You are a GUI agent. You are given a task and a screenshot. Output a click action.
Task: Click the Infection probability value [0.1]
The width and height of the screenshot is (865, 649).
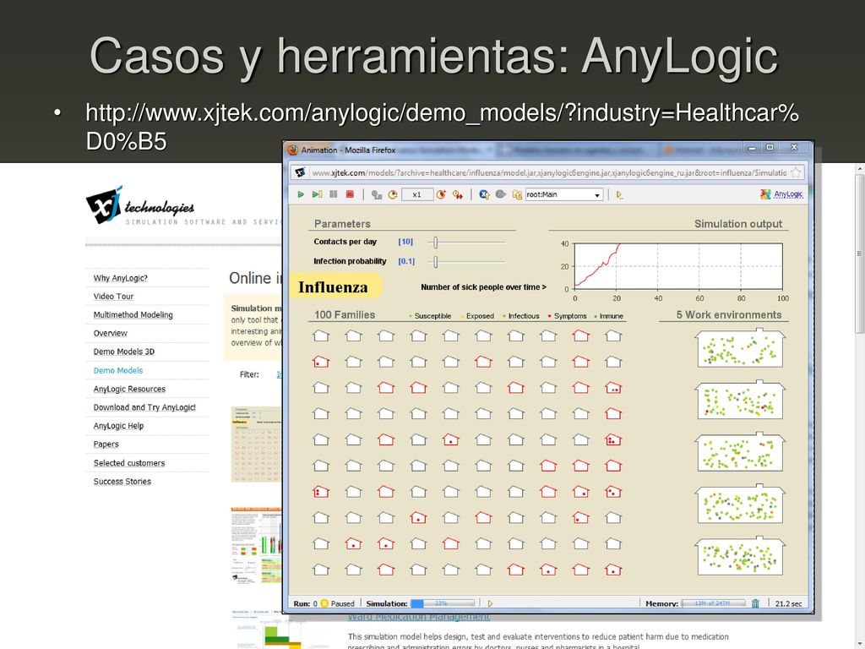click(x=406, y=262)
